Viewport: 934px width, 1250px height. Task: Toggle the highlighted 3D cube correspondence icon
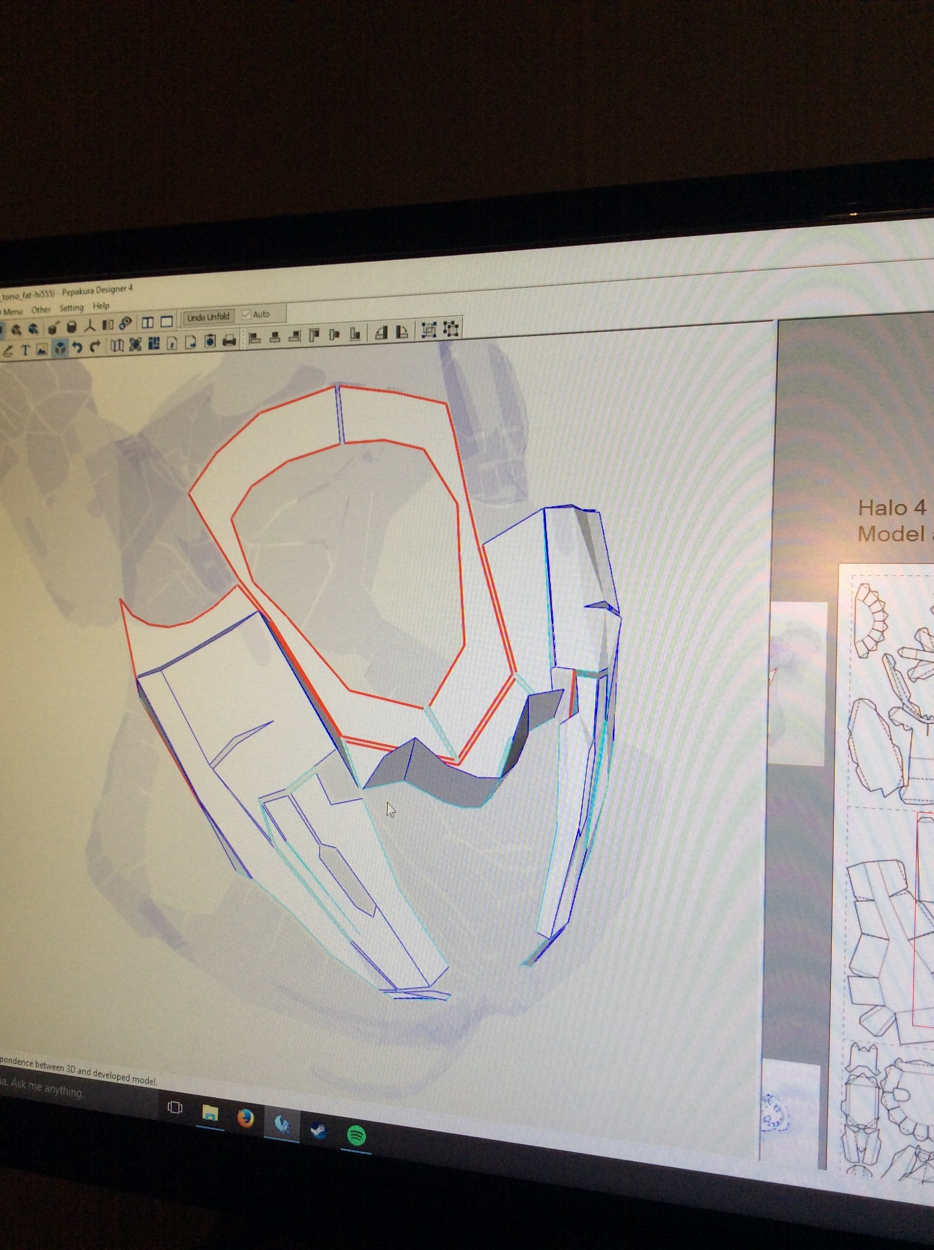(60, 348)
